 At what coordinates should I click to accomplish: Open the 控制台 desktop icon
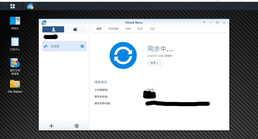coord(15,23)
